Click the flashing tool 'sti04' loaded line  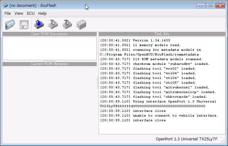[148, 78]
